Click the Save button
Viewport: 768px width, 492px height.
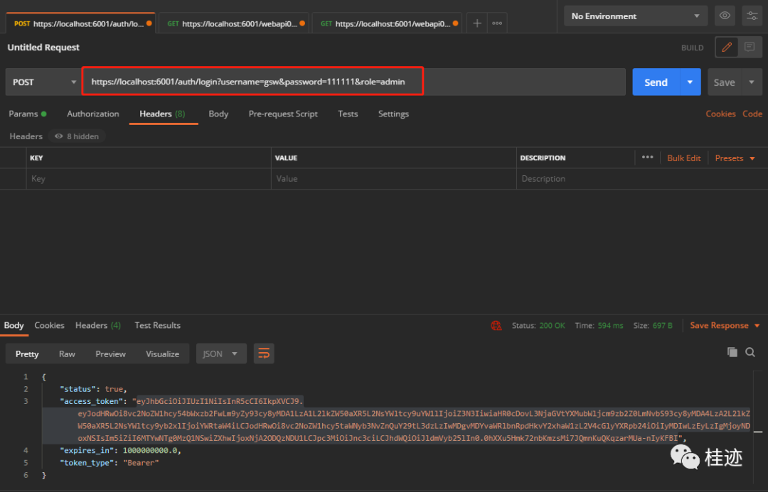coord(725,82)
